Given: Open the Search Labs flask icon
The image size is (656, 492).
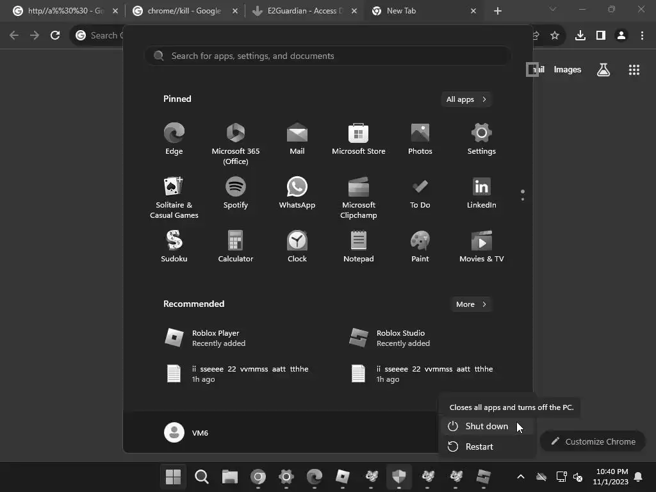Looking at the screenshot, I should (603, 70).
